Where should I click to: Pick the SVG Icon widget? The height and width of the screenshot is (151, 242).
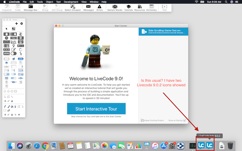6,54
